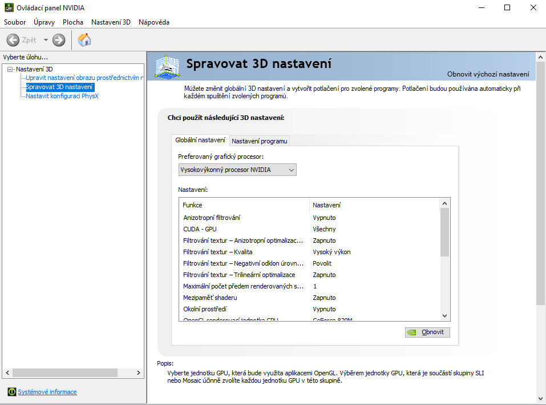
Task: Click the Spravovat 3D nastavení header icon
Action: coord(168,66)
